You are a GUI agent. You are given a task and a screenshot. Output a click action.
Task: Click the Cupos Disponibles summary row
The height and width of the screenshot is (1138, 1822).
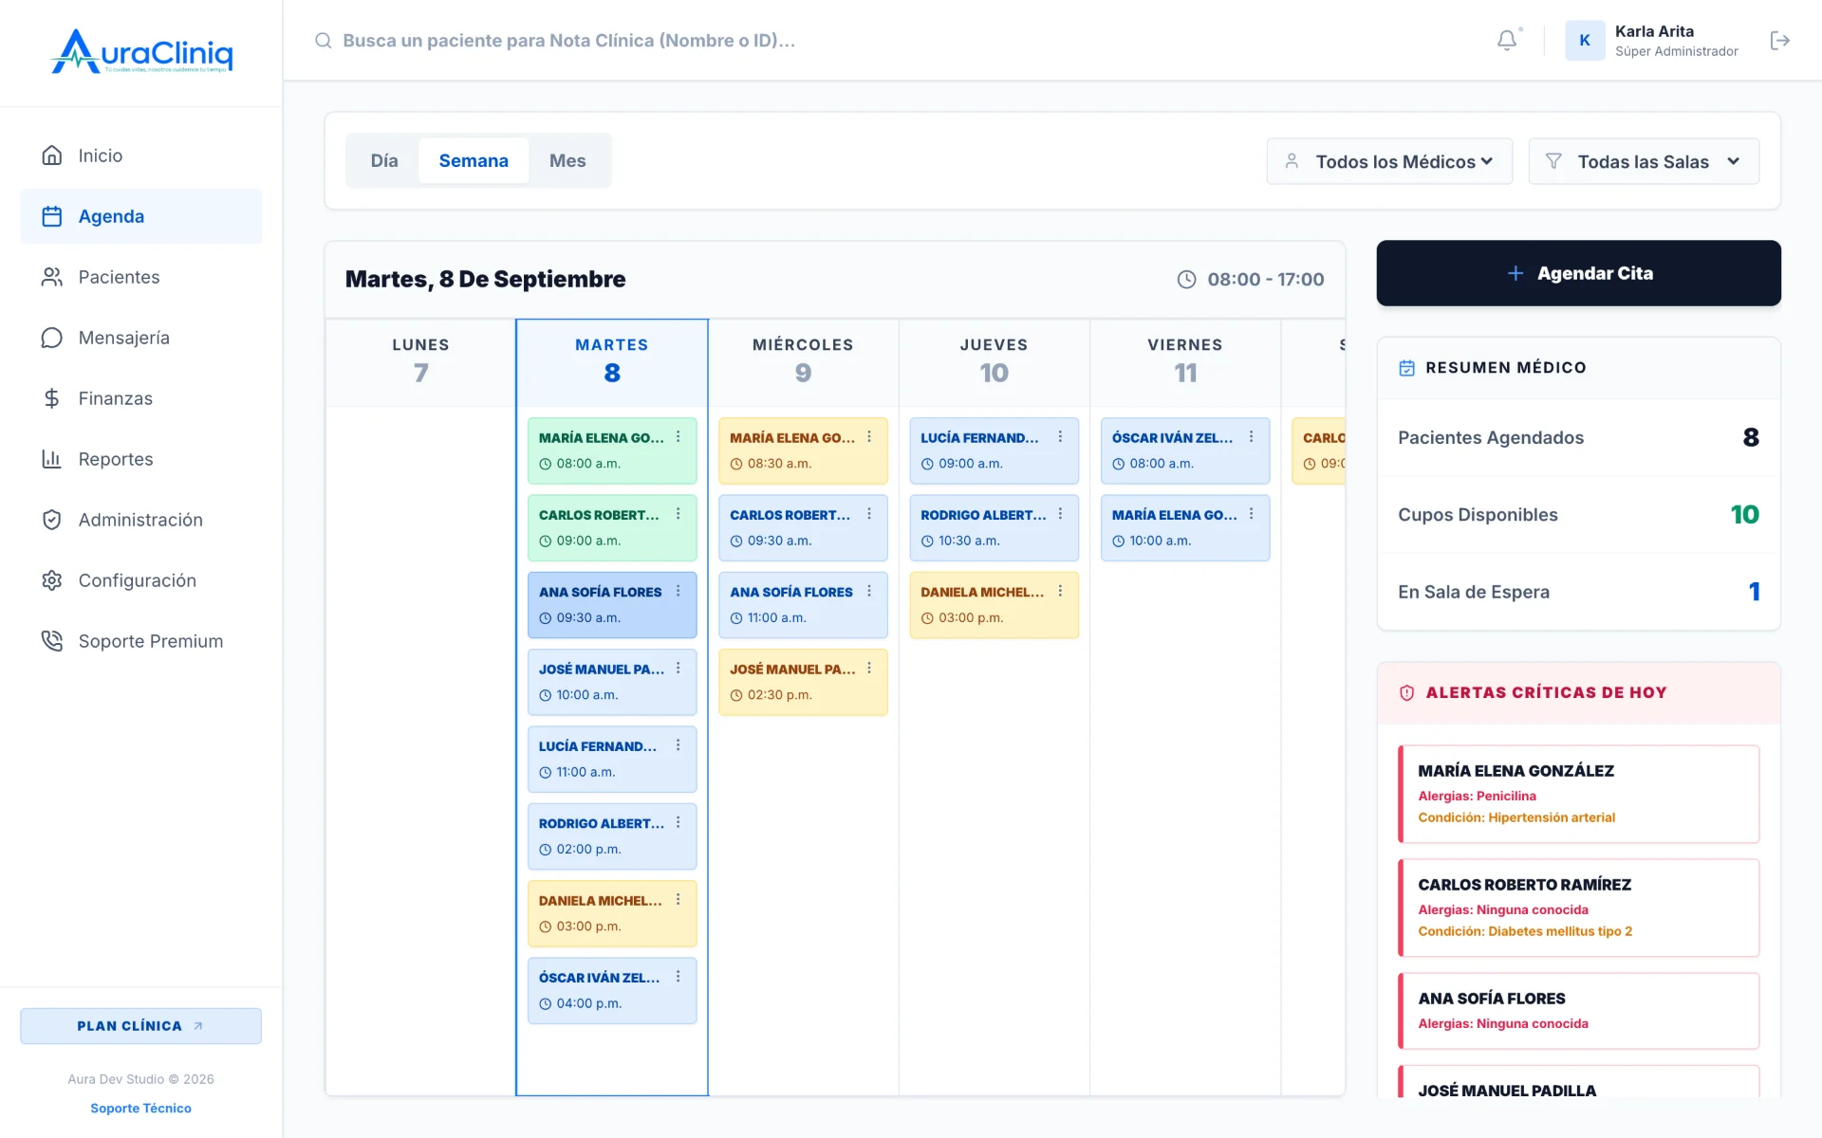(x=1578, y=515)
